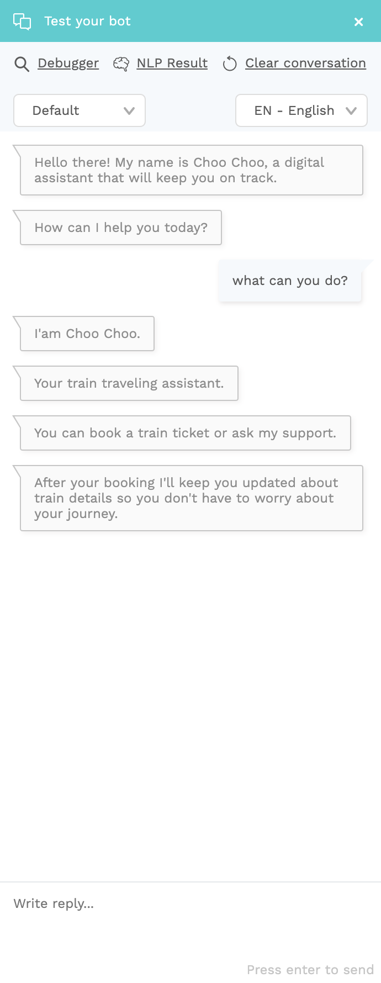
Task: Close the Test your bot panel
Action: click(x=359, y=22)
